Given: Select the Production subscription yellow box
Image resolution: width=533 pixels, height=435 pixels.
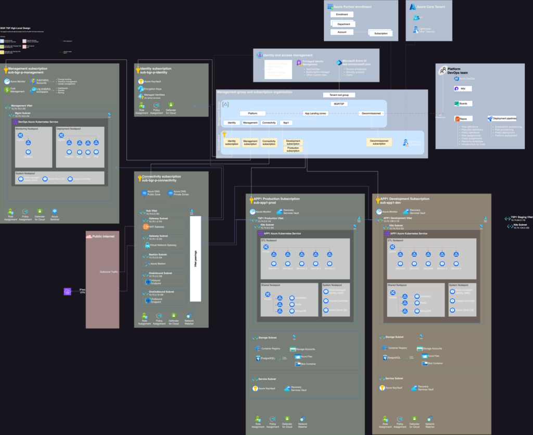Looking at the screenshot, I should point(293,149).
